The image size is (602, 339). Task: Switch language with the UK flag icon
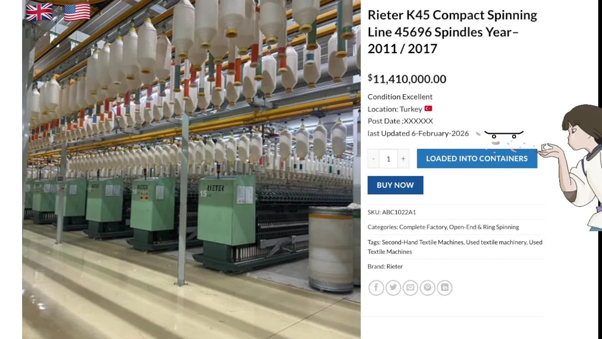click(39, 12)
